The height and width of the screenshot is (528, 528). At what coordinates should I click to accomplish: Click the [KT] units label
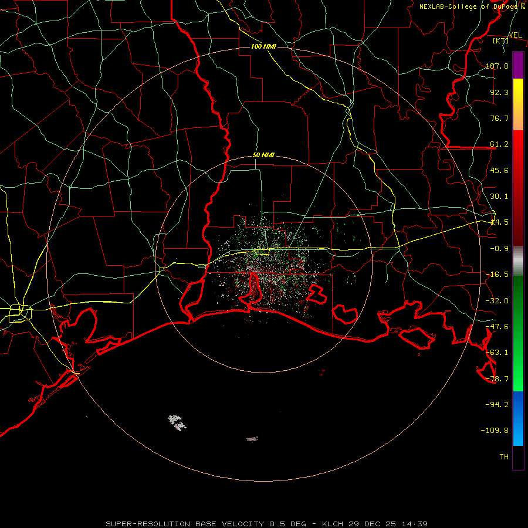(x=500, y=40)
